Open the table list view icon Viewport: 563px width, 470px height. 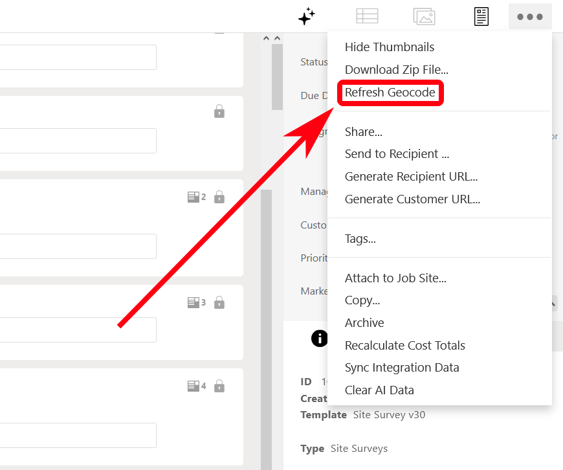coord(367,17)
